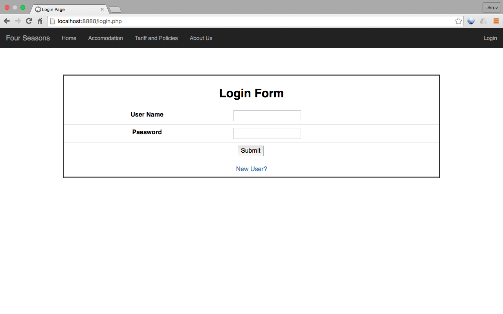Click the browser back arrow
This screenshot has width=503, height=314.
click(x=7, y=21)
